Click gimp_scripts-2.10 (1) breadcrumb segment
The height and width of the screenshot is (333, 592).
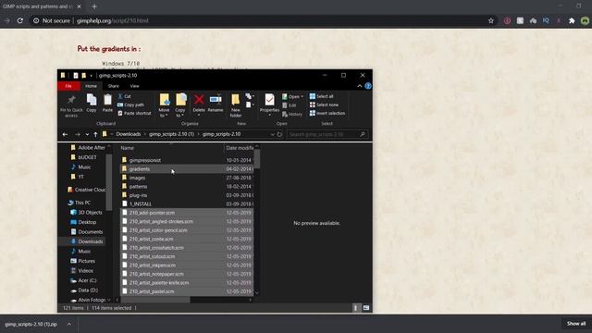[171, 134]
